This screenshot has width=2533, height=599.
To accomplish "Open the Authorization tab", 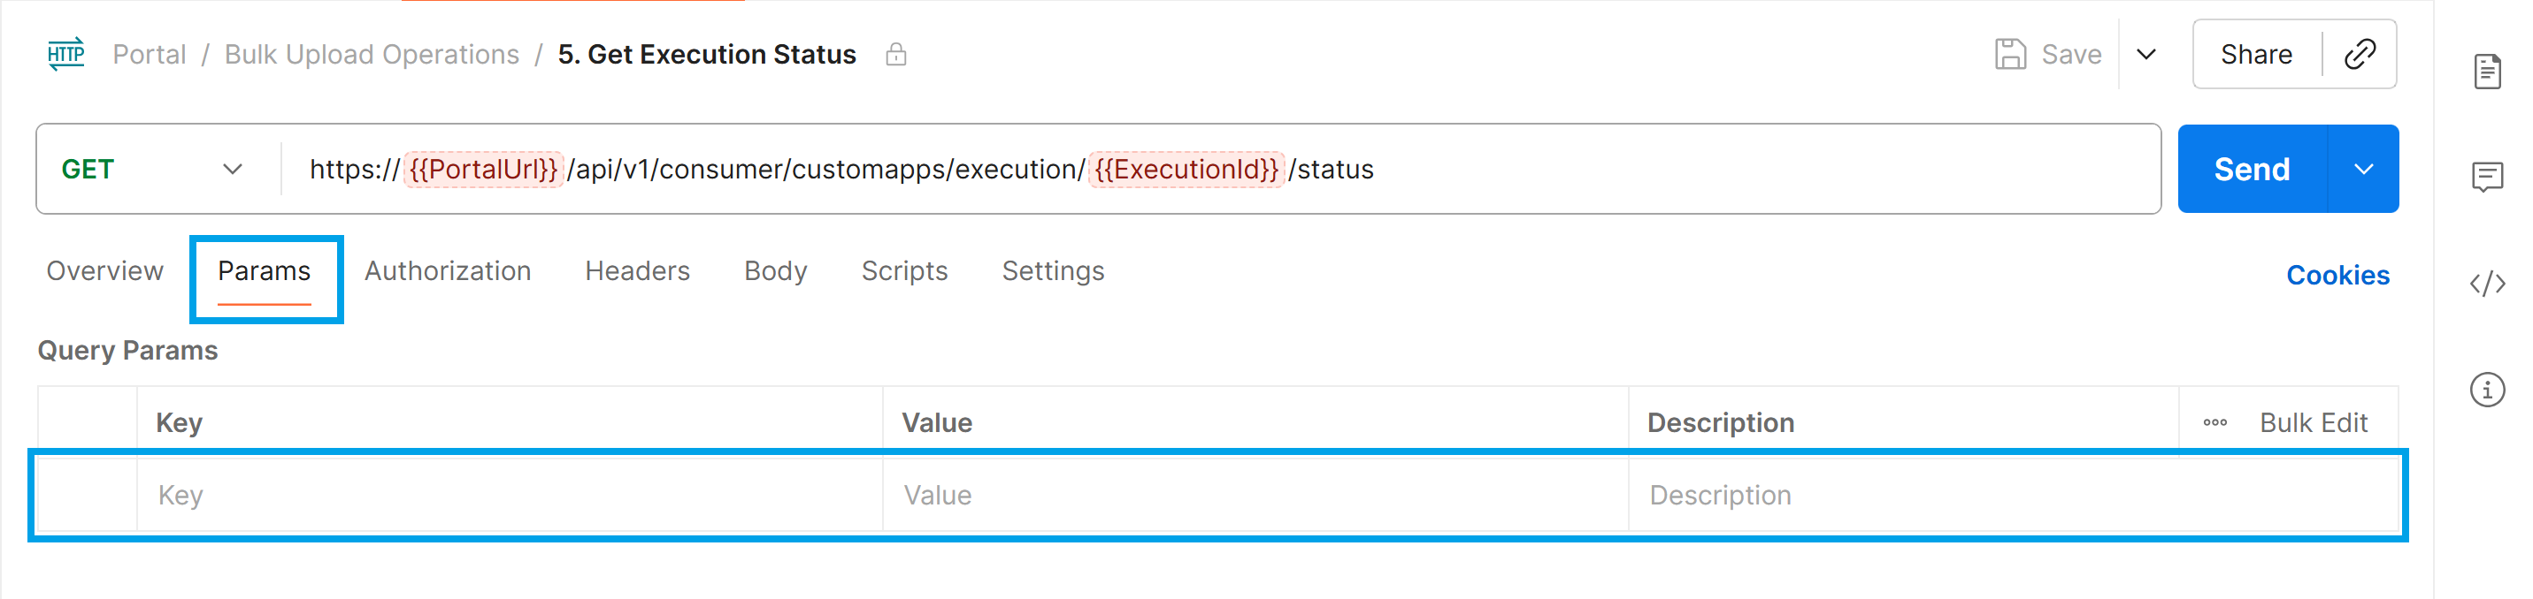I will click(x=448, y=271).
